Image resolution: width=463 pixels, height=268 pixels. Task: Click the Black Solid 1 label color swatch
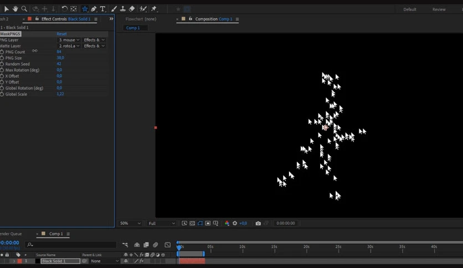19,261
